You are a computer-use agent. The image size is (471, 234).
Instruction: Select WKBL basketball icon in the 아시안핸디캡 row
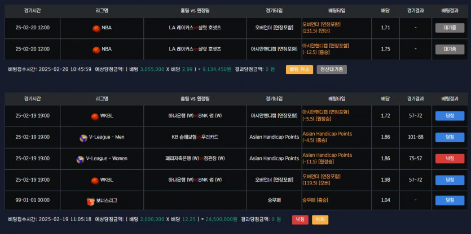[95, 116]
